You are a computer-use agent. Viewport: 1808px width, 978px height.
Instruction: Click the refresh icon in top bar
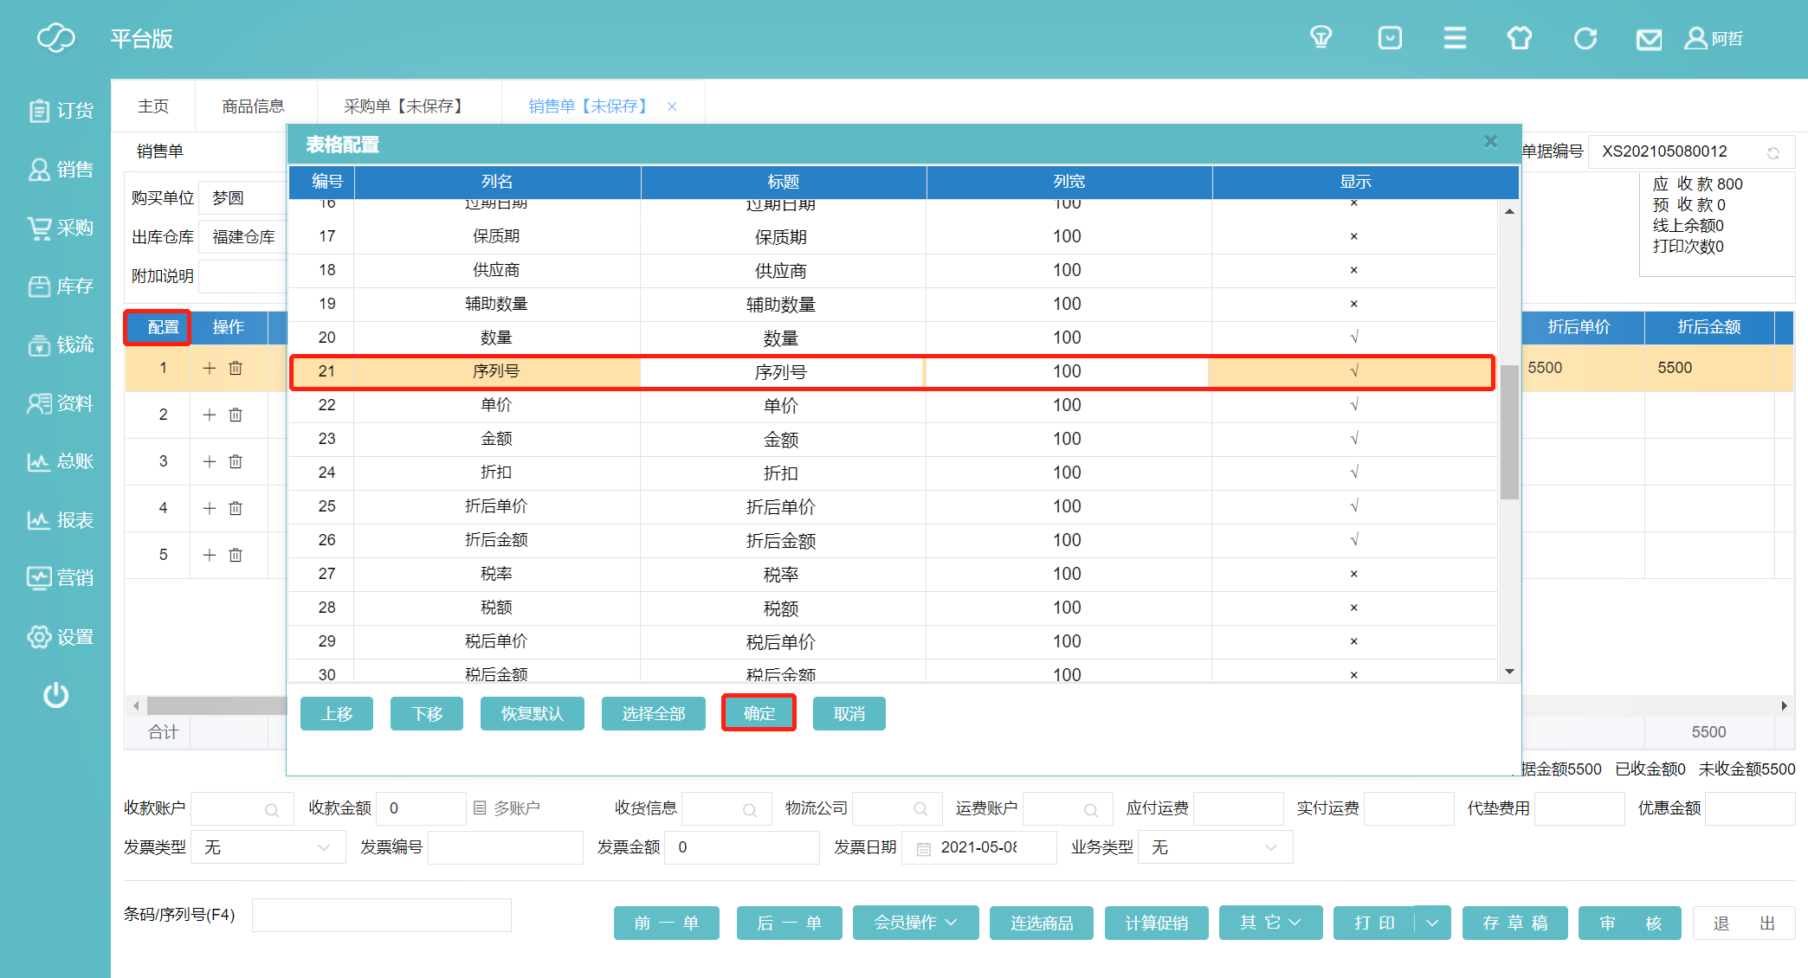click(x=1585, y=38)
